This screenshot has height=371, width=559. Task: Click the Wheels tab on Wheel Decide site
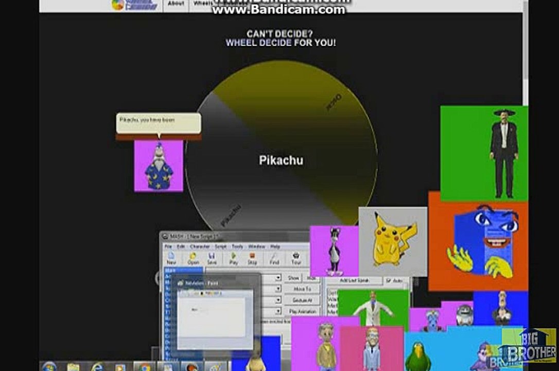[x=202, y=4]
